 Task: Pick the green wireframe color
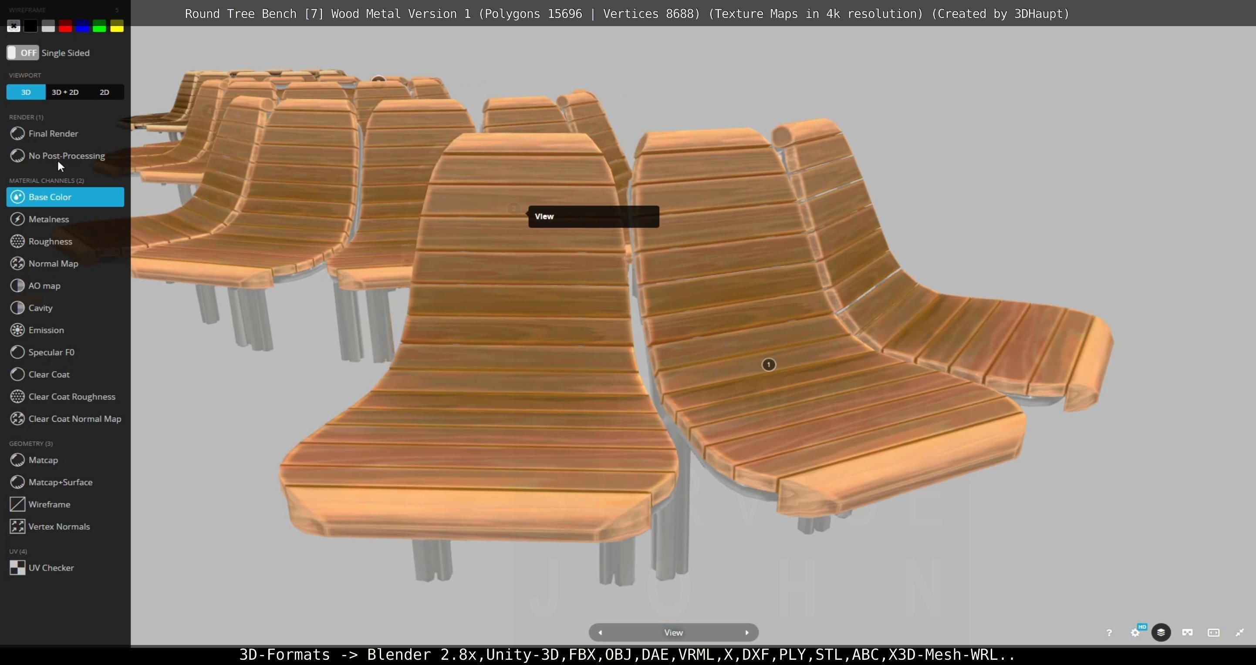coord(99,26)
